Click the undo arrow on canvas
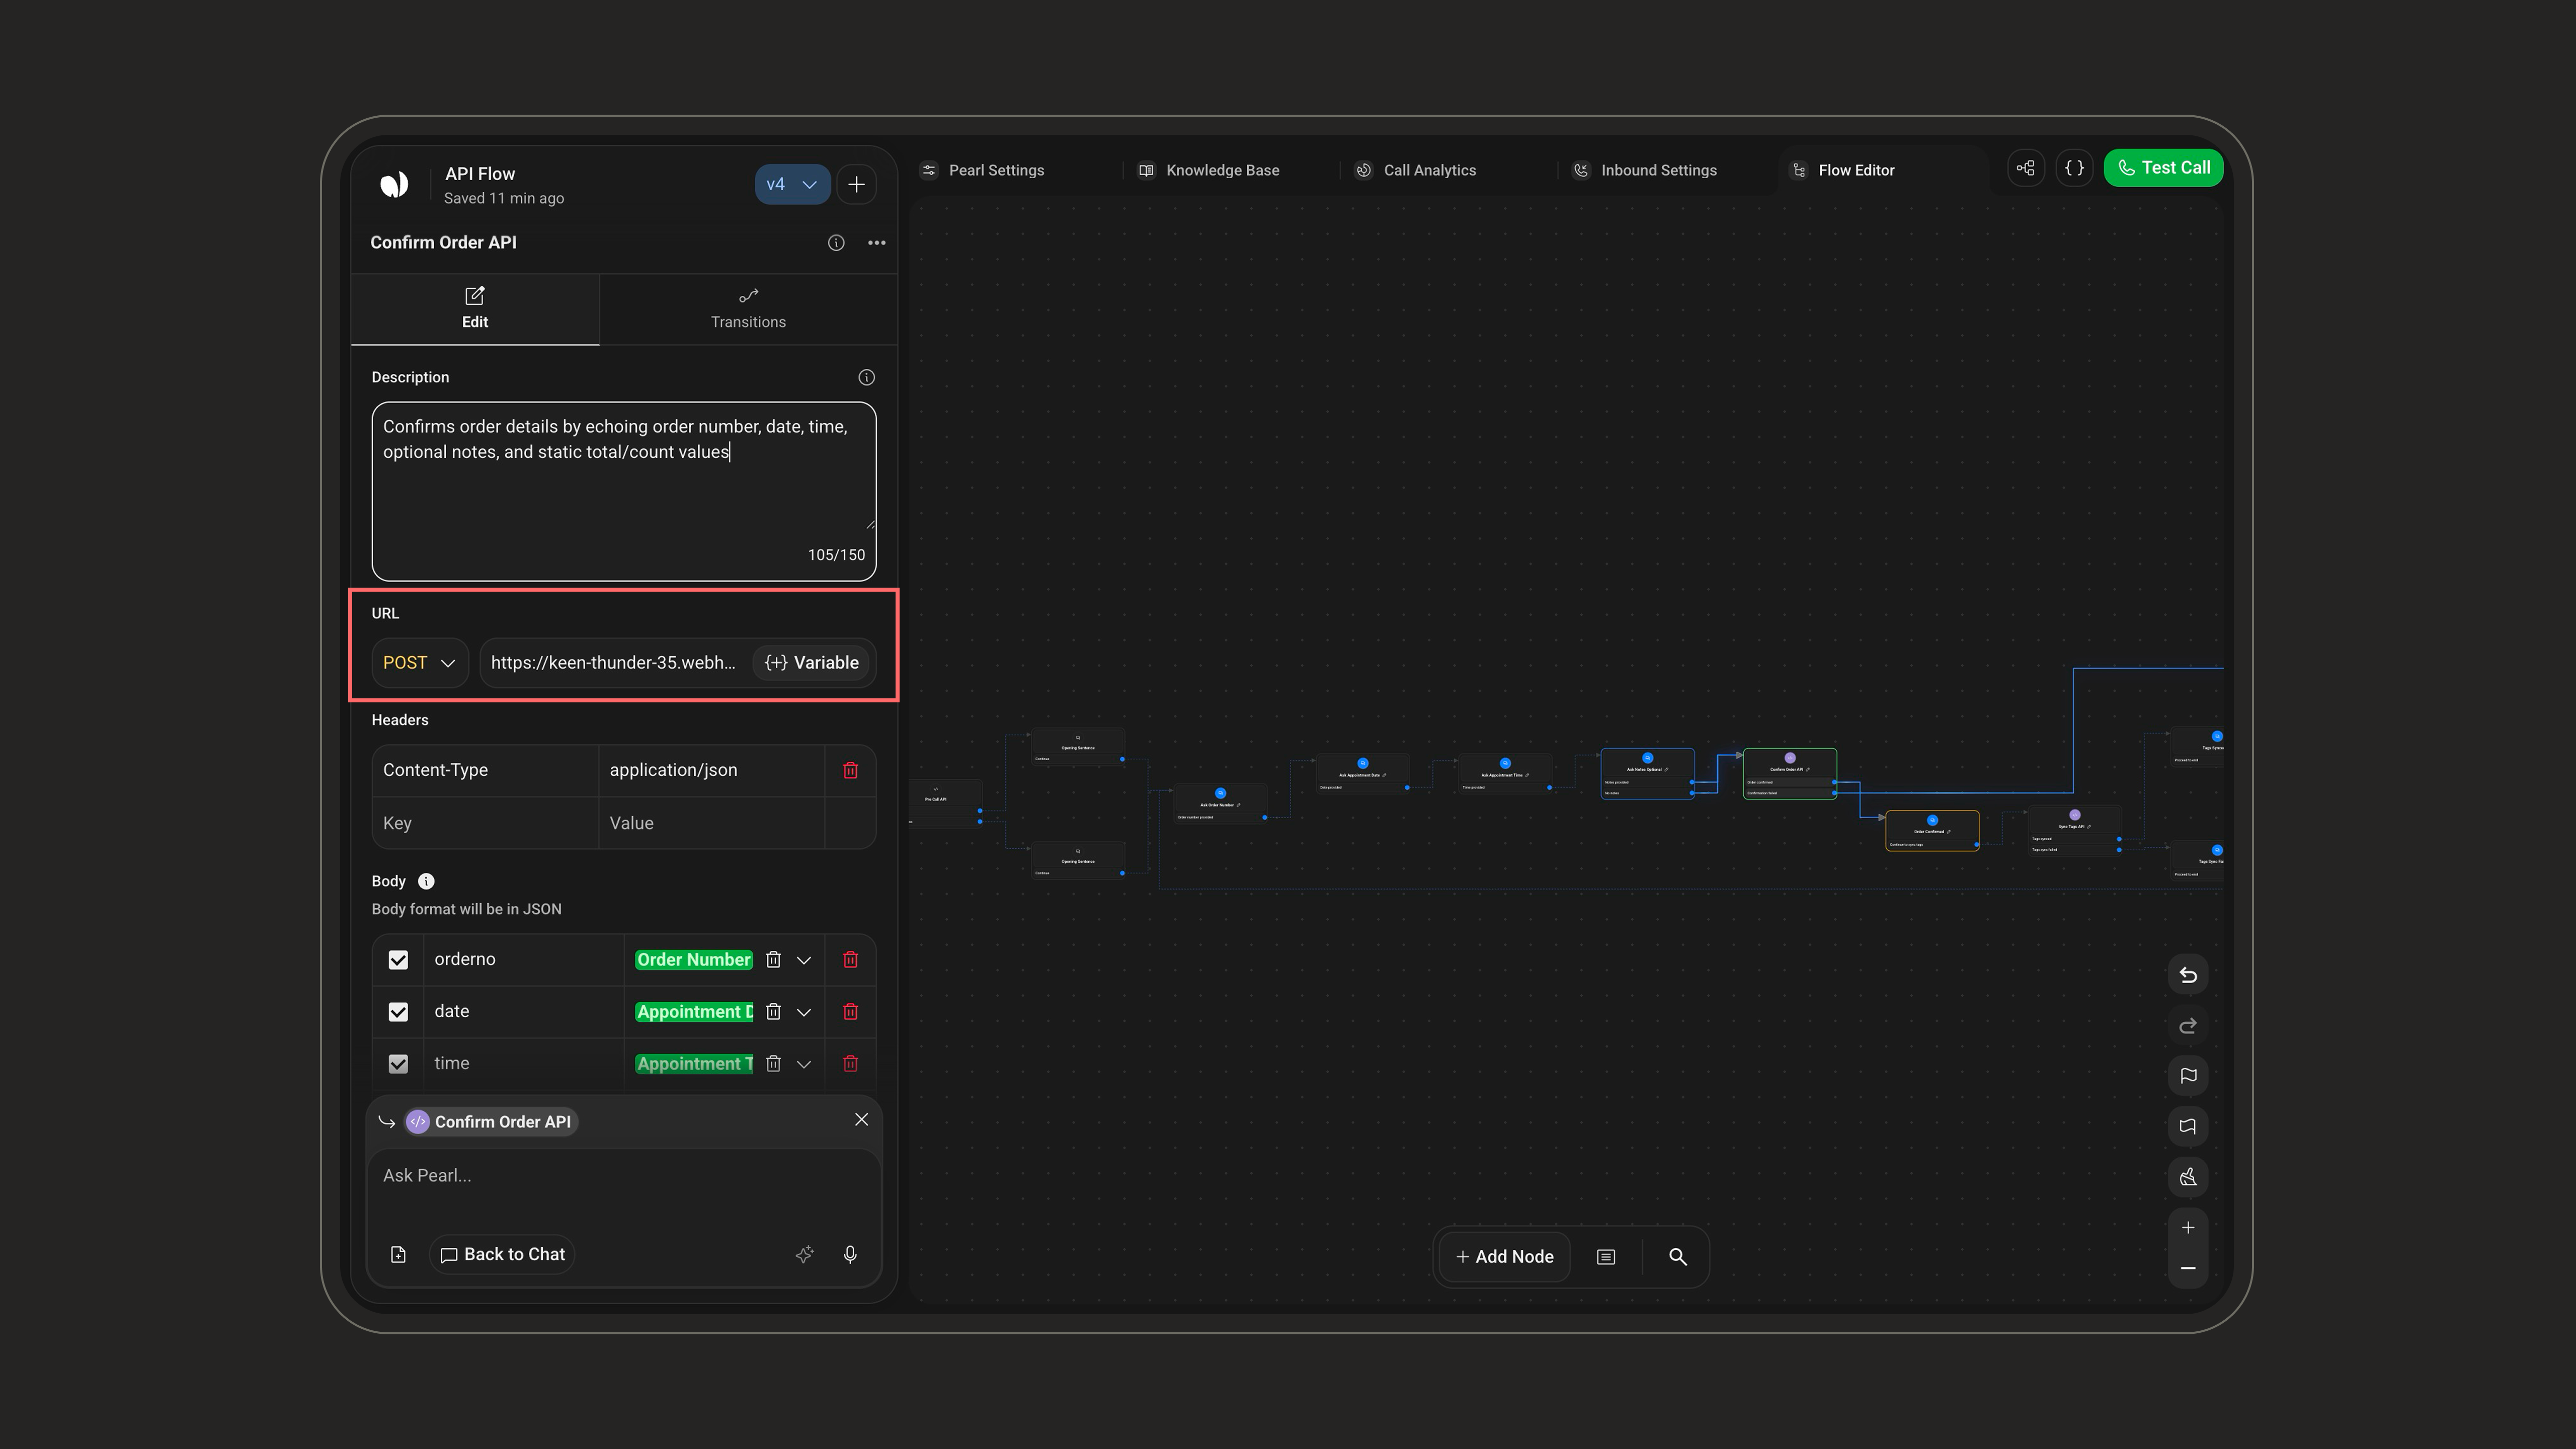 pos(2188,975)
